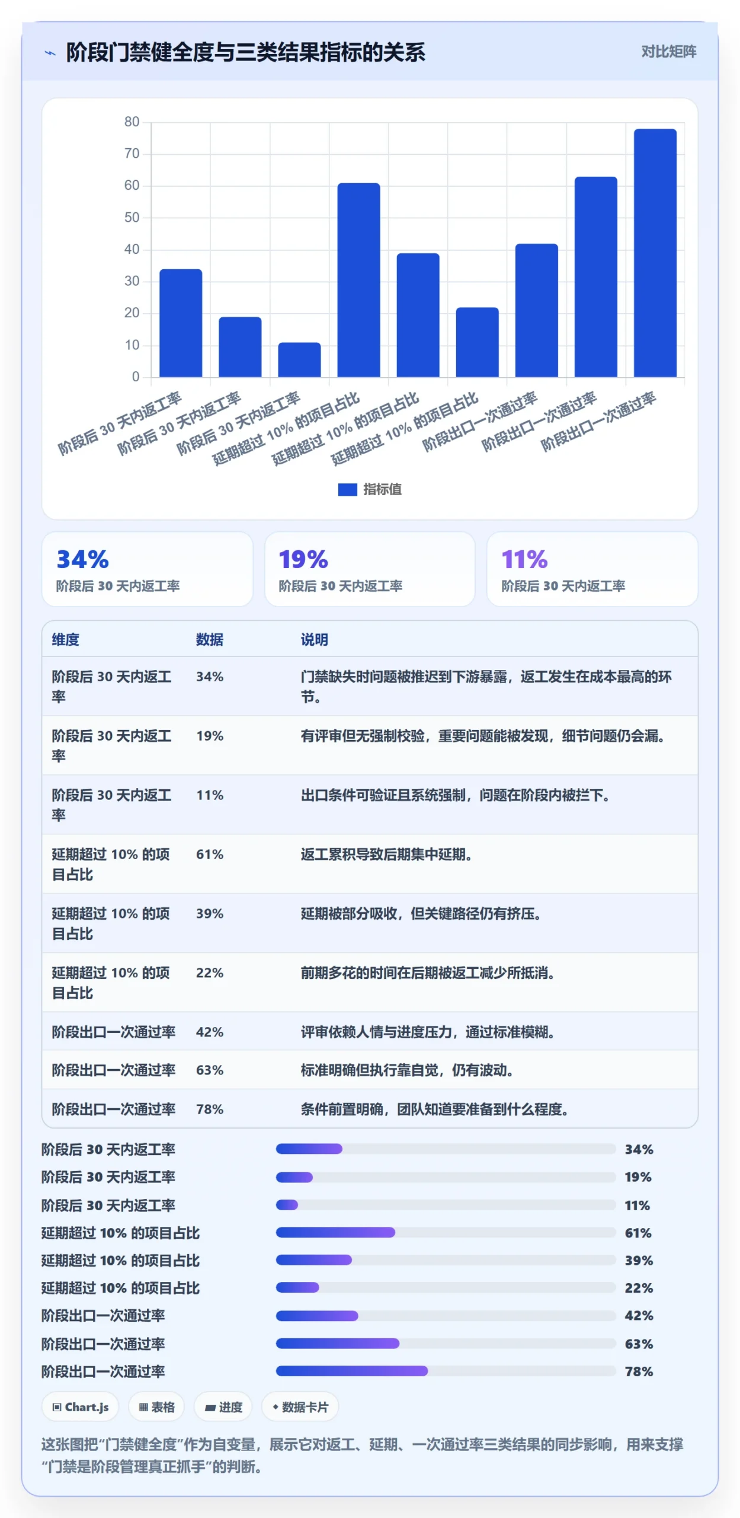Open the 19% stat card
This screenshot has width=740, height=1518.
370,569
